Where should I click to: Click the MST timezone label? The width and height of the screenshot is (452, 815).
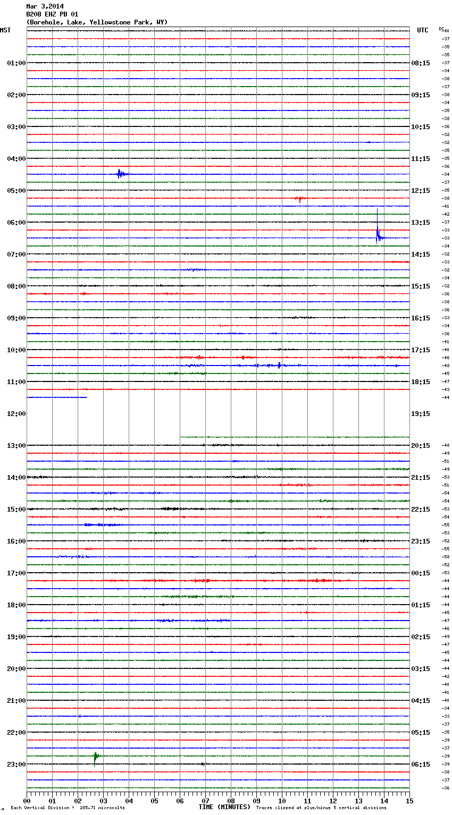coord(5,30)
